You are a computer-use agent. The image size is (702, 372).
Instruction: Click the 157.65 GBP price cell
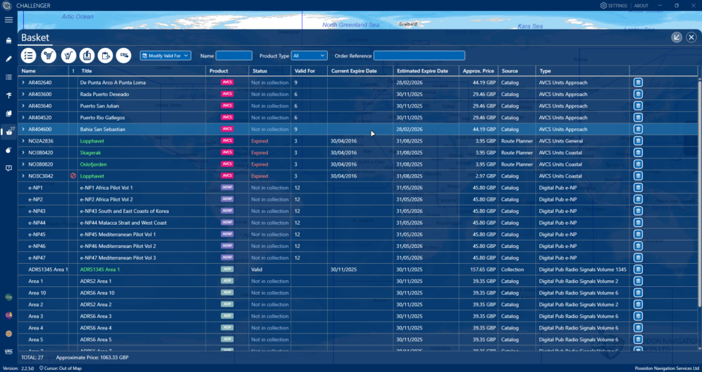click(x=483, y=269)
